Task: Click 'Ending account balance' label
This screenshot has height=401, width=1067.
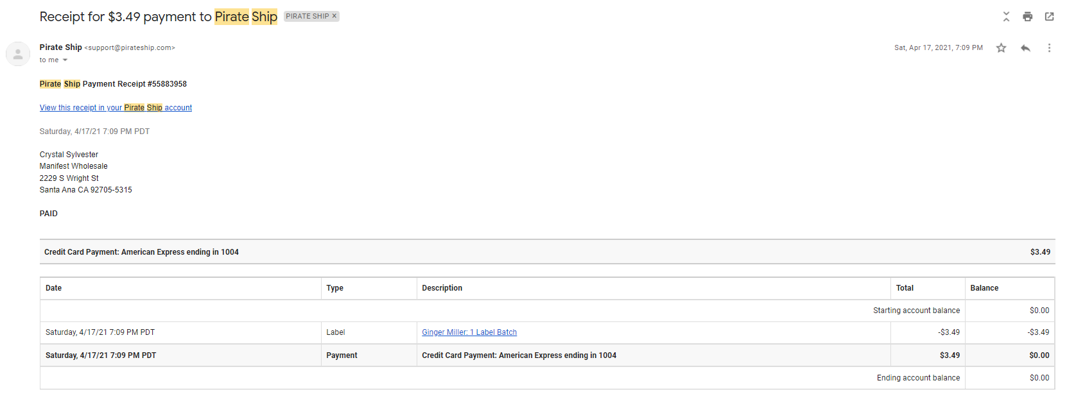Action: 918,378
